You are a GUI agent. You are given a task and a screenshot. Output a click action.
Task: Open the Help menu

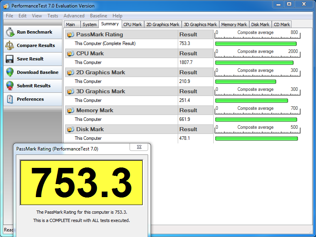[x=117, y=16]
